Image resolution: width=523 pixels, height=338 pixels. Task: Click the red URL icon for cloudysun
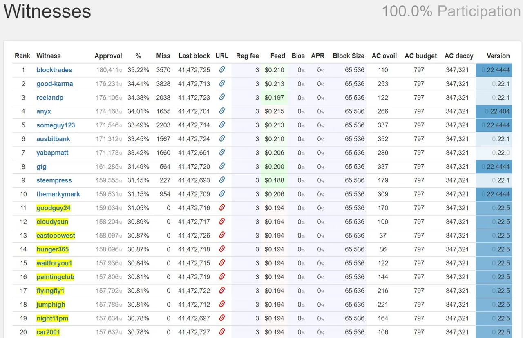(x=222, y=221)
